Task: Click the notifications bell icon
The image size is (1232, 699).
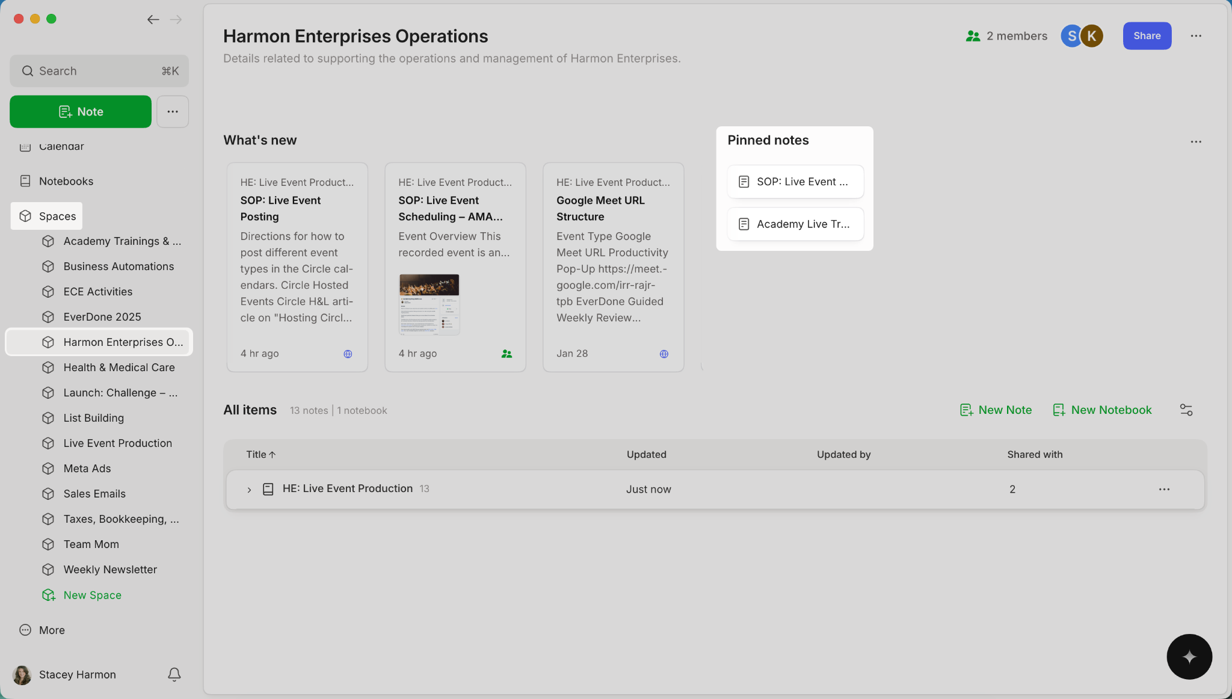Action: [174, 674]
